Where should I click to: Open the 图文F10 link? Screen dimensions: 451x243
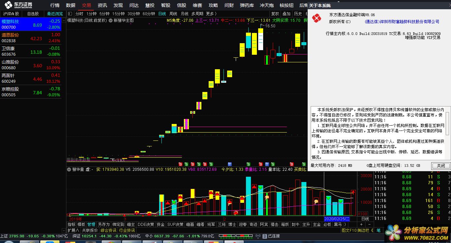[349, 230]
